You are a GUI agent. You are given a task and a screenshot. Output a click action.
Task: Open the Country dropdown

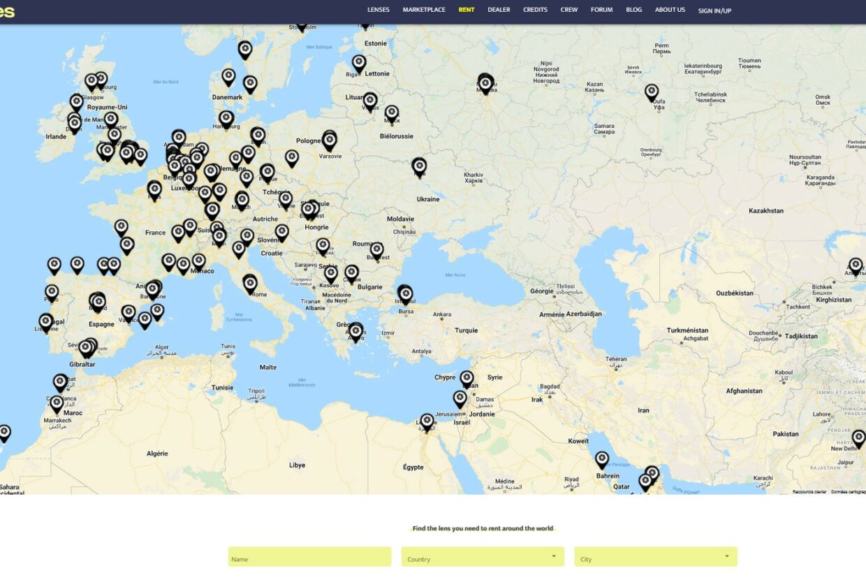point(483,557)
